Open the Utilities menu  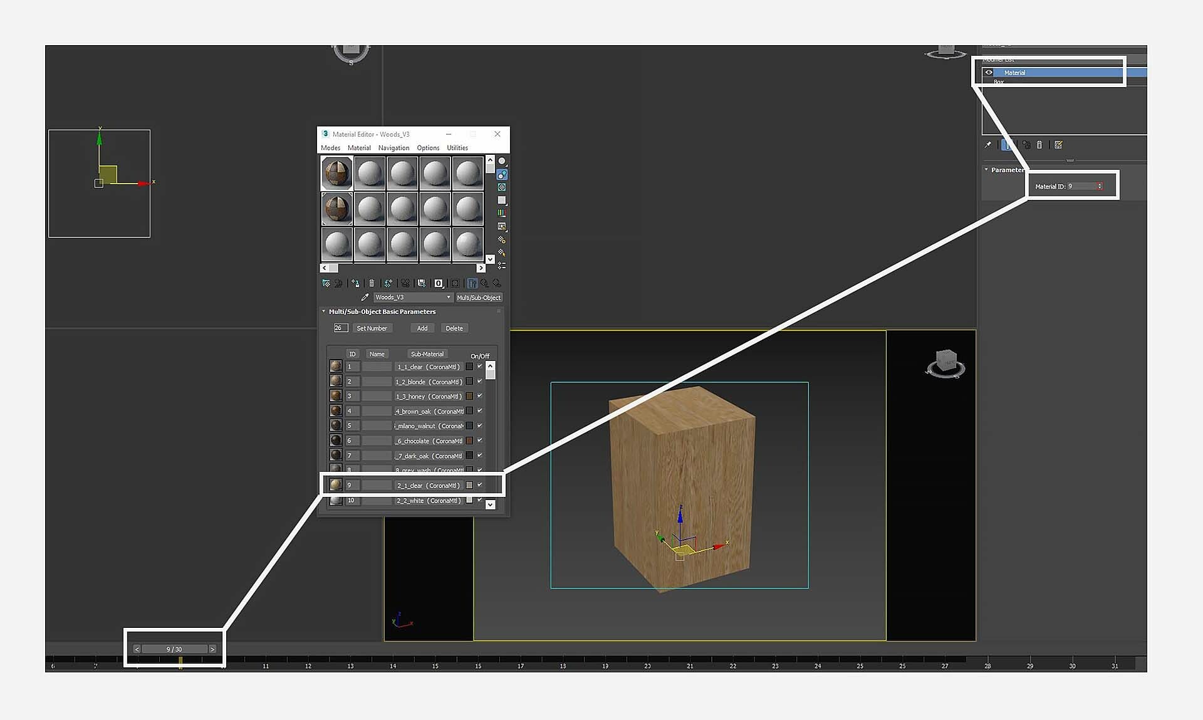pyautogui.click(x=457, y=148)
